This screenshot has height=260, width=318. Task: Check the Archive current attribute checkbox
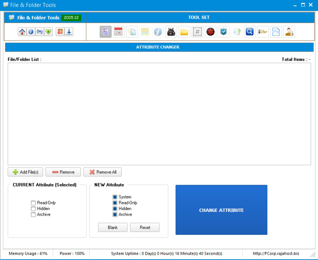[x=33, y=214]
